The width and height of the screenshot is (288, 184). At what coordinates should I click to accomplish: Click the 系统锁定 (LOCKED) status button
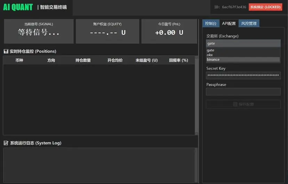pos(265,7)
